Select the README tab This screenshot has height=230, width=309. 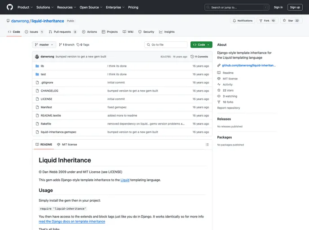coord(44,145)
